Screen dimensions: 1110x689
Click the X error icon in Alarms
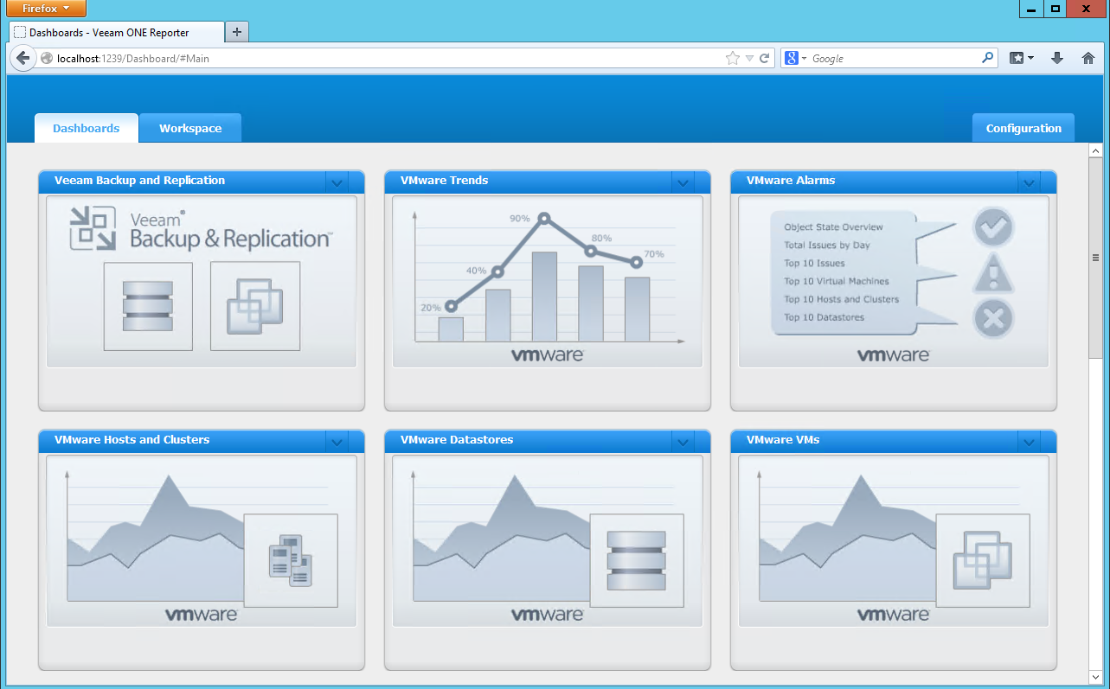pyautogui.click(x=993, y=318)
